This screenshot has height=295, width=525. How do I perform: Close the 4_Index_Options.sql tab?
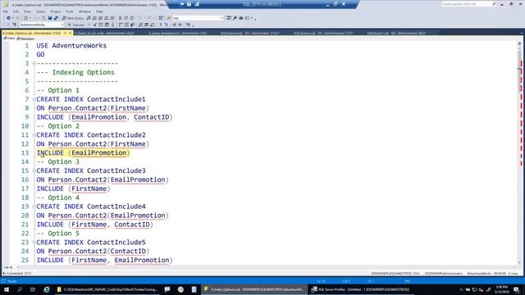[x=71, y=33]
